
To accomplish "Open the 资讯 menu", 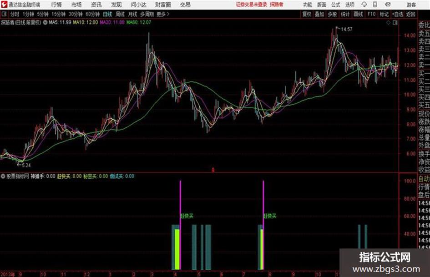I will (96, 5).
